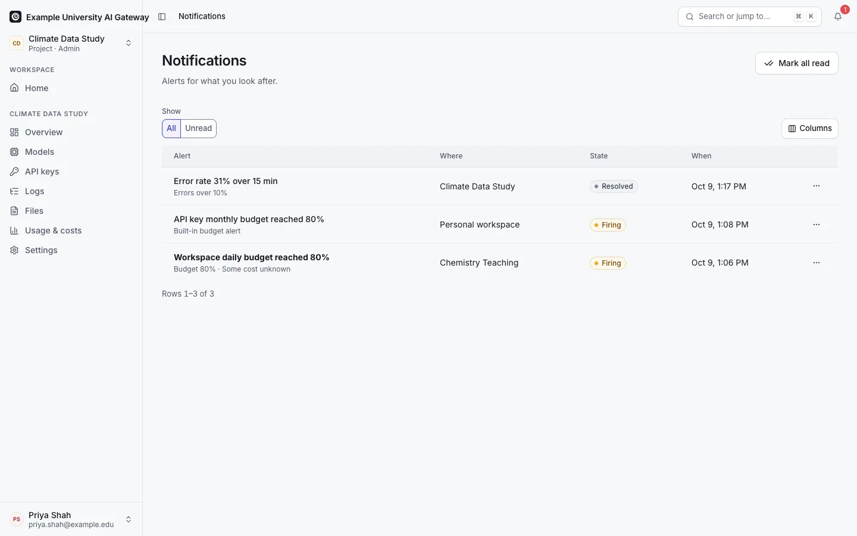Screen dimensions: 857x536
Task: Open the Workspace daily budget reached 80% alert
Action: (251, 257)
